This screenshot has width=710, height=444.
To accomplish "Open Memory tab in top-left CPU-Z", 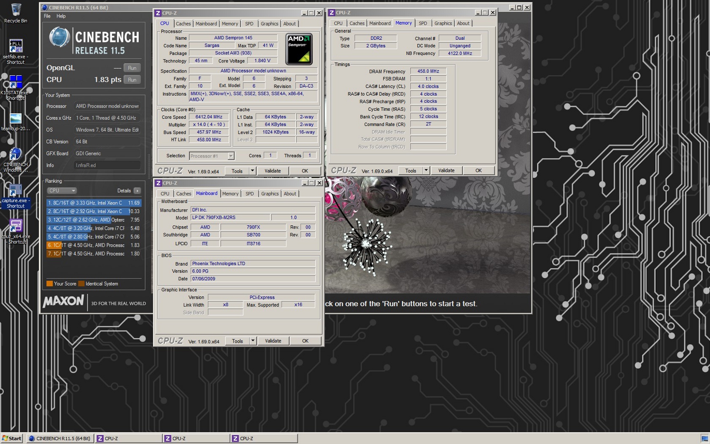I will coord(230,24).
